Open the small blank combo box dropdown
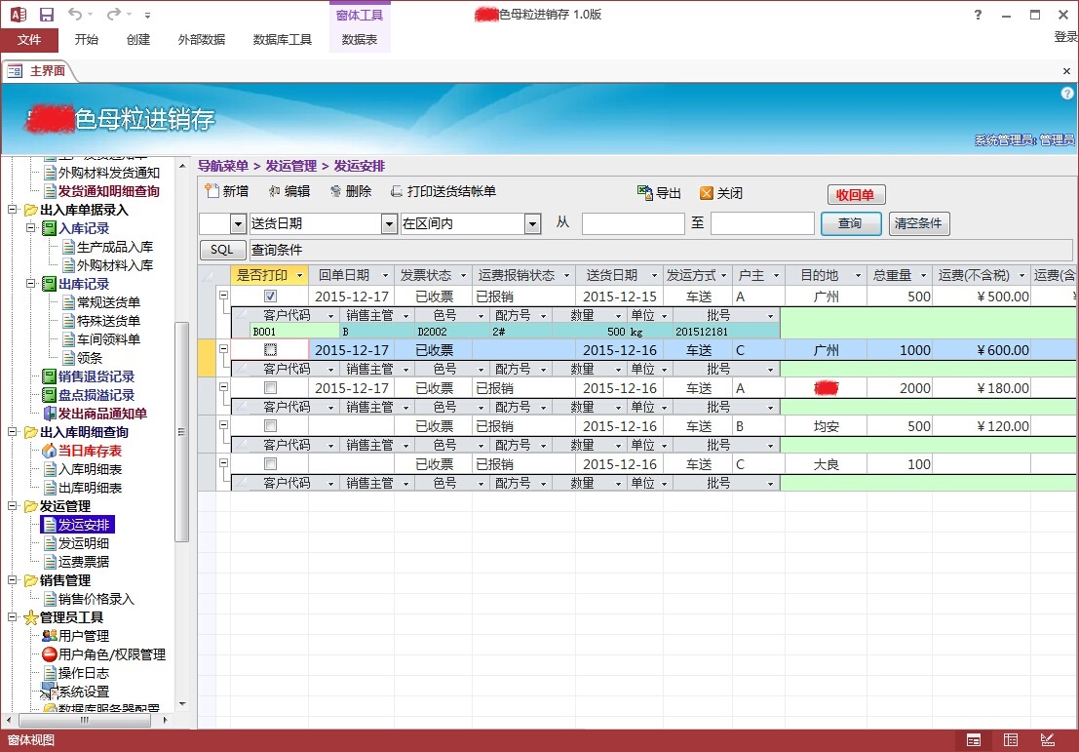Screen dimensions: 1079x752 (238, 223)
